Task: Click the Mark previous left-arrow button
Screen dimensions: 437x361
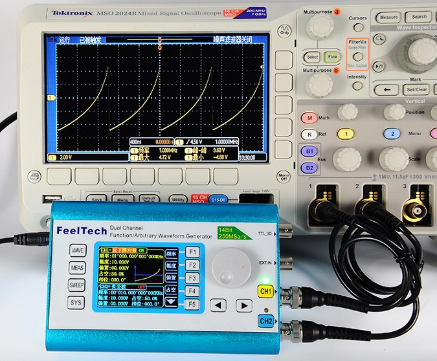Action: point(387,90)
